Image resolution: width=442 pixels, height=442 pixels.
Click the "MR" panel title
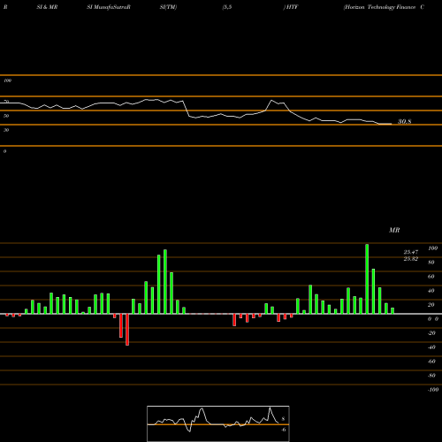pos(394,230)
